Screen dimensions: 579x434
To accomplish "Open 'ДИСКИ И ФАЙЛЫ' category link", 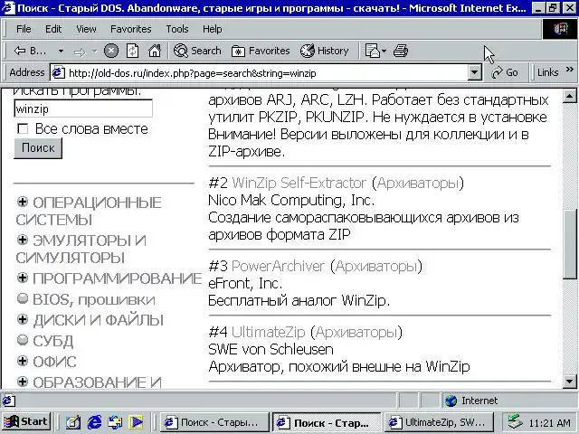I will 99,320.
